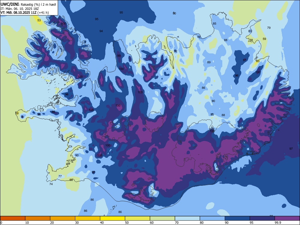Click the legend label '50'
Viewport: 300px width, 225px height.
[127, 223]
